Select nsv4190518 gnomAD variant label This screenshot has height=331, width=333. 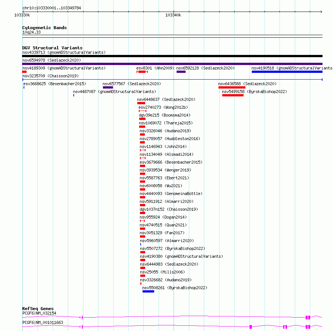(292, 68)
